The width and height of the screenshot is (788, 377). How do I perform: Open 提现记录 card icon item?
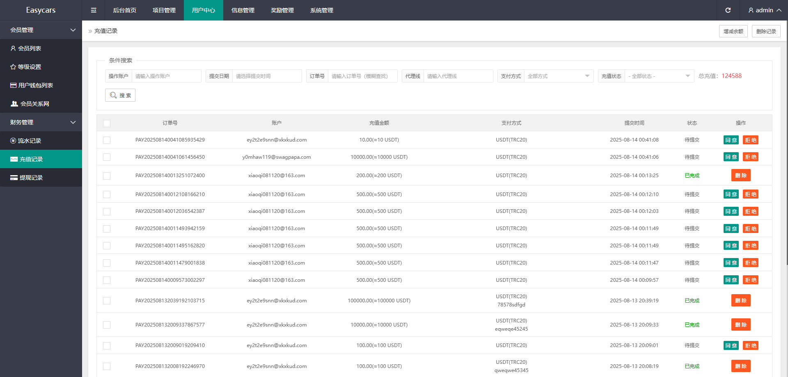14,178
